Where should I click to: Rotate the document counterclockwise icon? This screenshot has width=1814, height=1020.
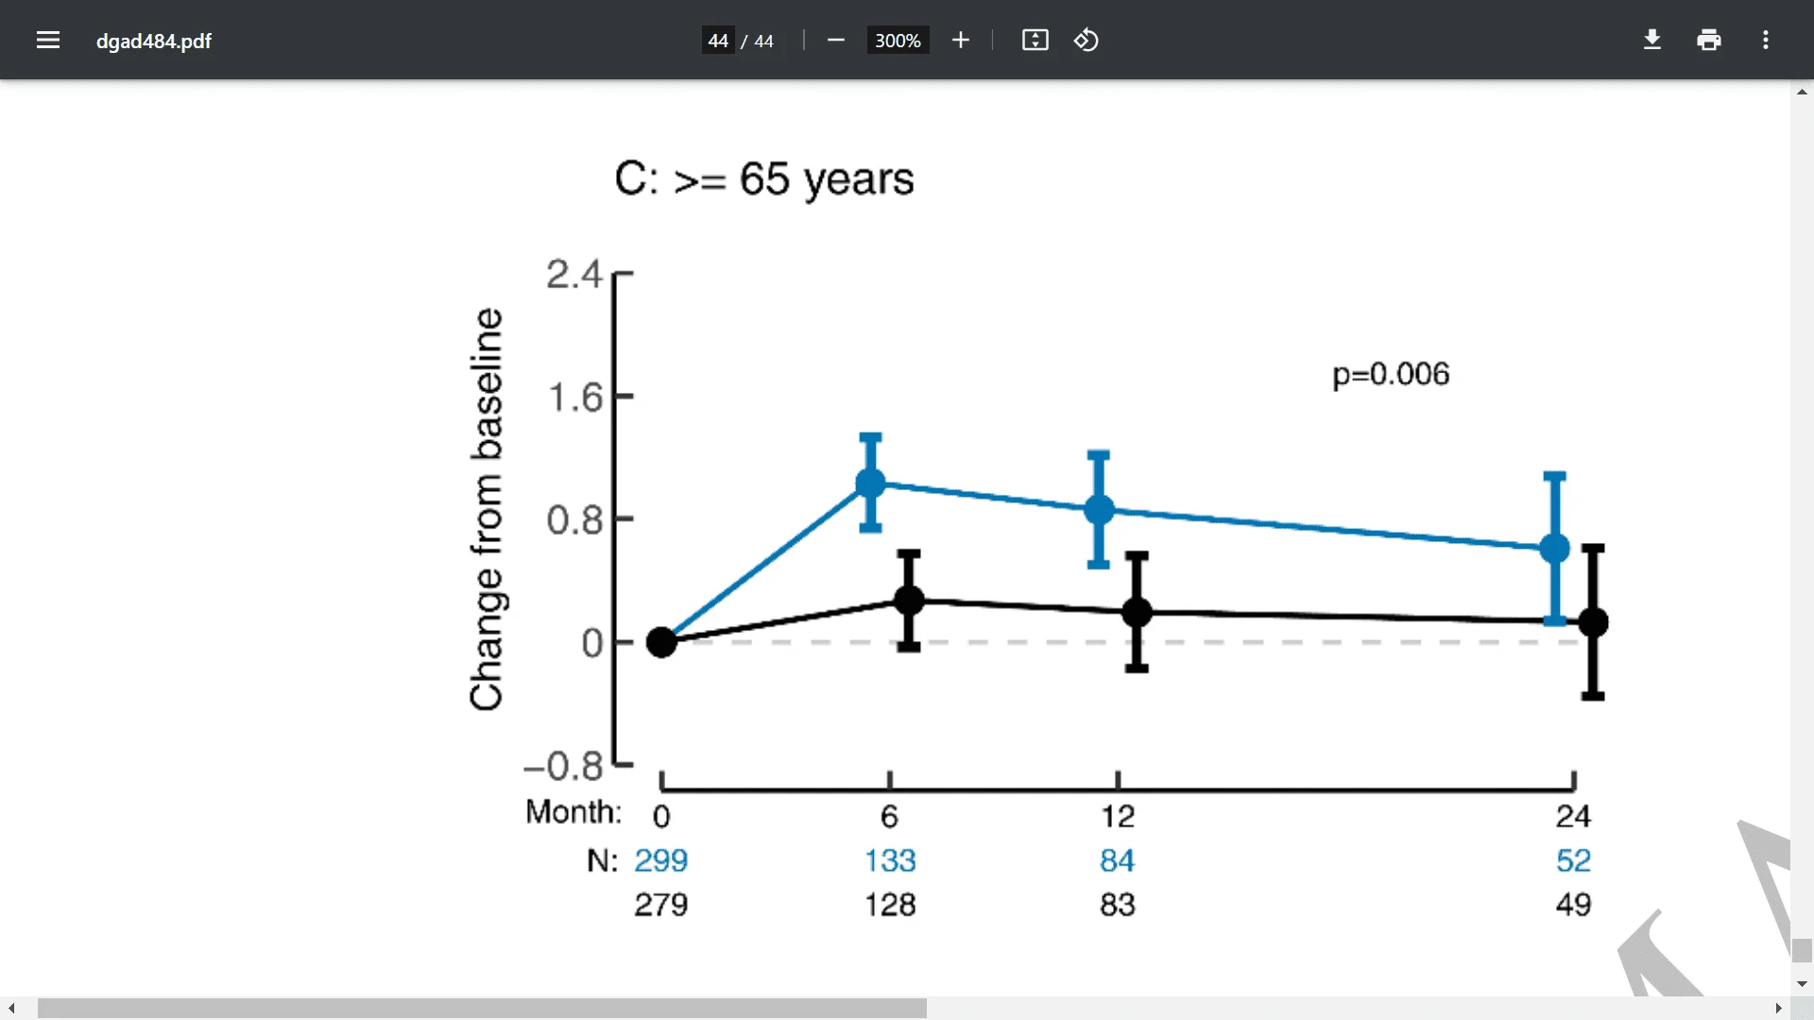[1087, 40]
